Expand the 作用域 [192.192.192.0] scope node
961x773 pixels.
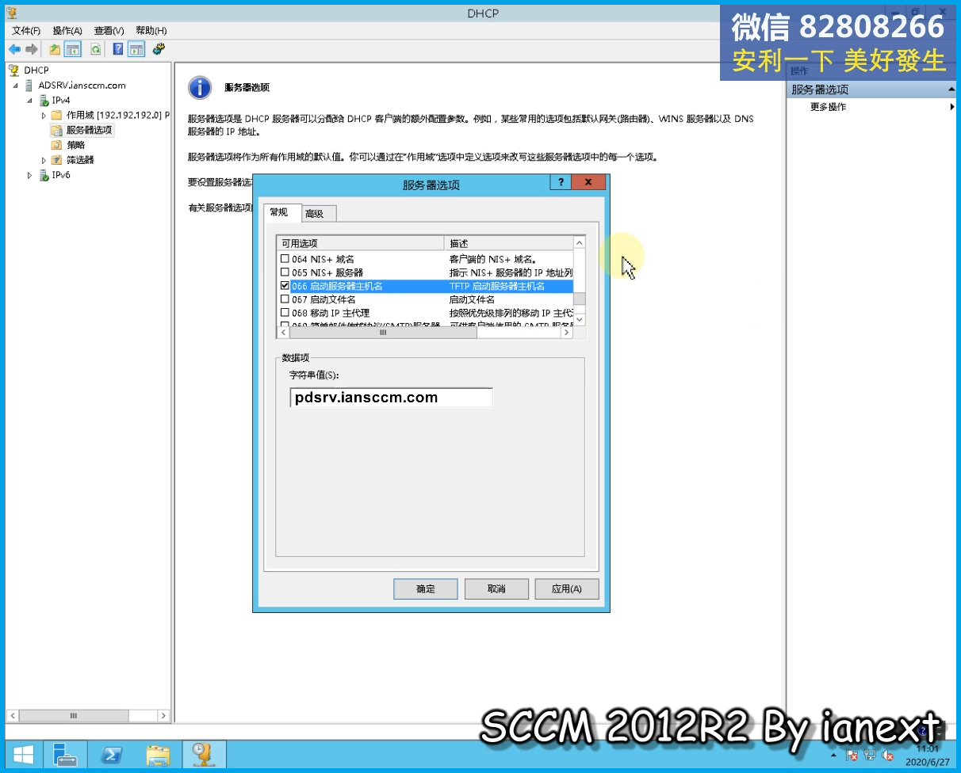pyautogui.click(x=44, y=116)
